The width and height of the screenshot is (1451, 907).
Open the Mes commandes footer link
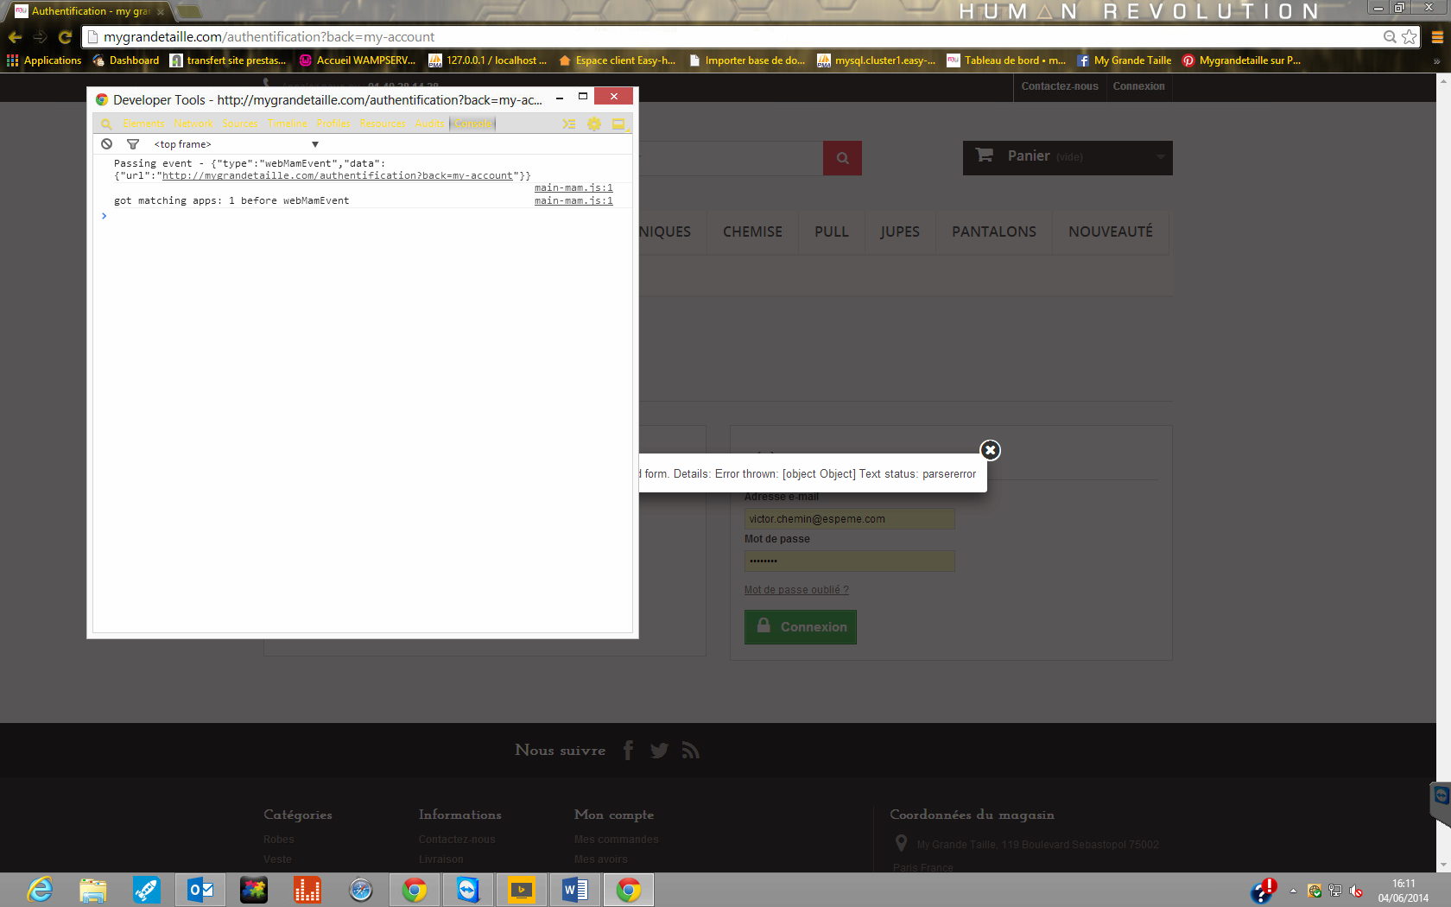[616, 840]
